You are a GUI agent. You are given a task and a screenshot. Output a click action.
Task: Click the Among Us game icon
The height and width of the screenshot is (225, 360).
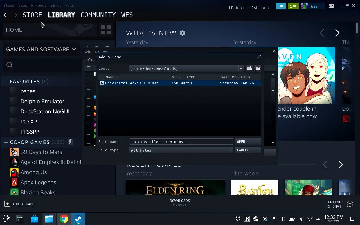click(14, 172)
